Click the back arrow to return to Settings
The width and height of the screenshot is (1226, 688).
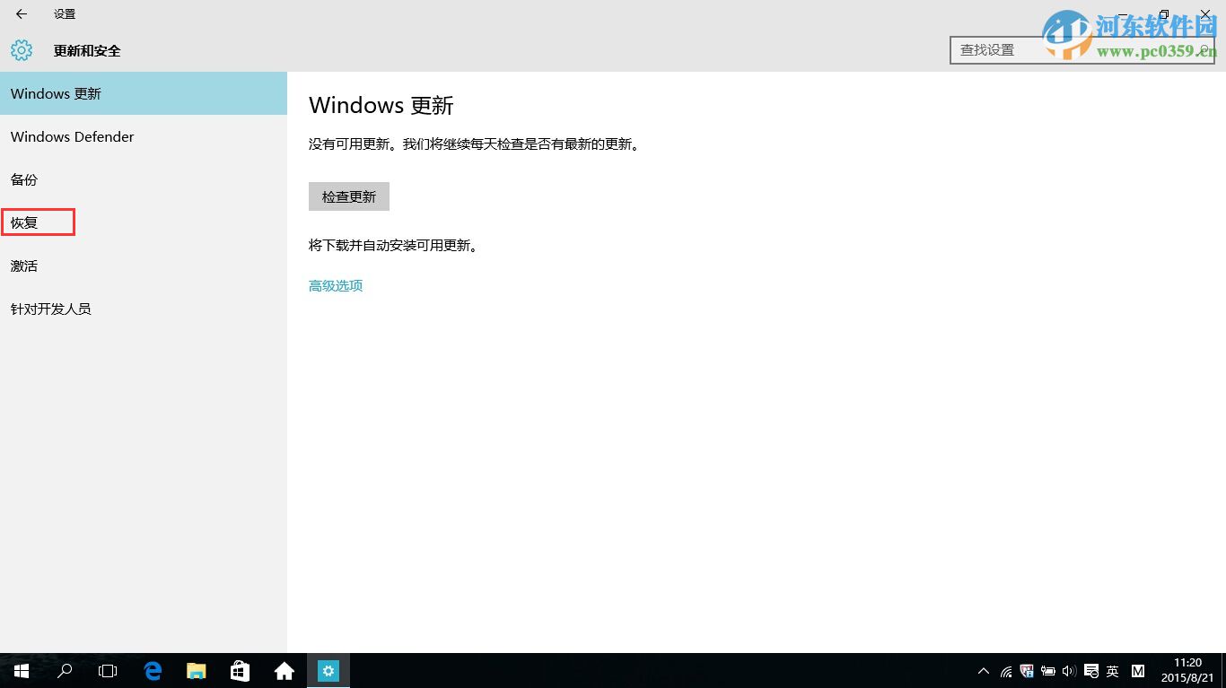pyautogui.click(x=20, y=14)
